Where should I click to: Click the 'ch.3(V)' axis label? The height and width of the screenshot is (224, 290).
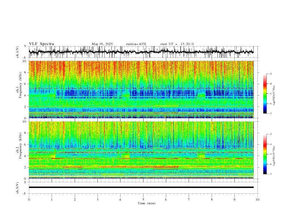click(x=18, y=188)
